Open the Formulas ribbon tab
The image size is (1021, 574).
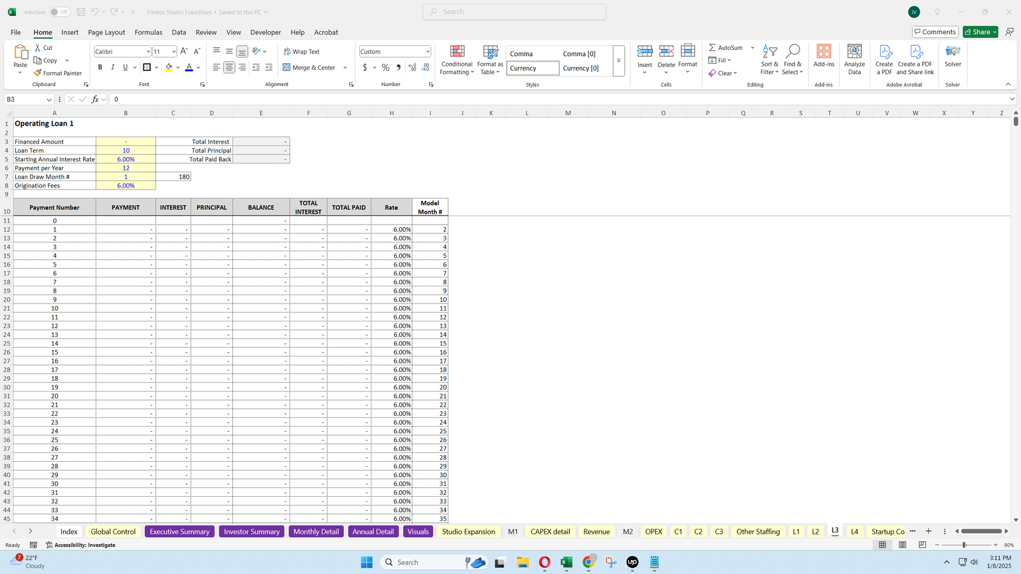(148, 33)
